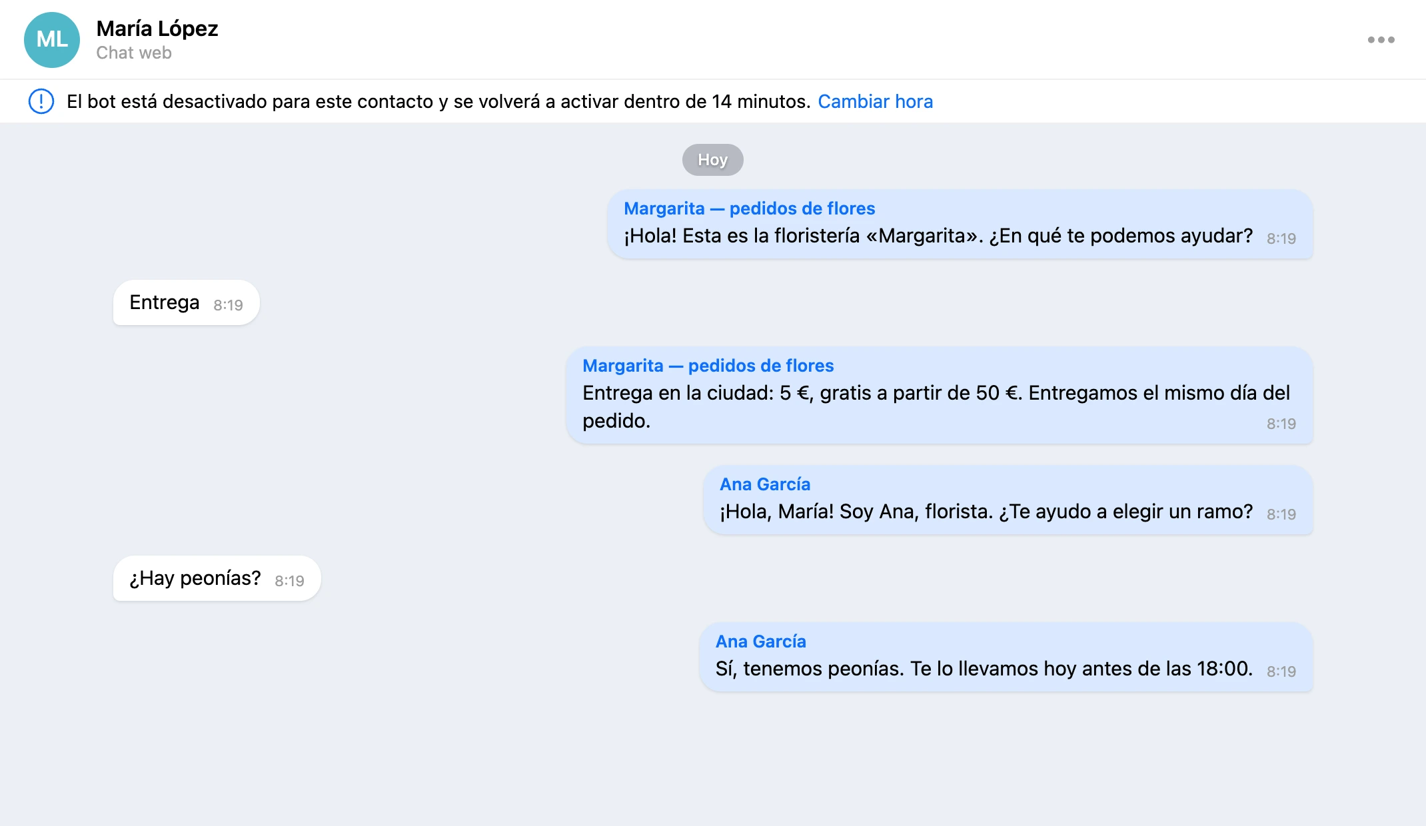Click the ML contact avatar
1426x826 pixels.
(x=52, y=40)
